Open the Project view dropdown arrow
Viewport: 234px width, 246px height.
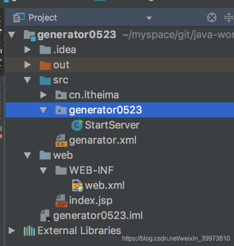tap(149, 18)
